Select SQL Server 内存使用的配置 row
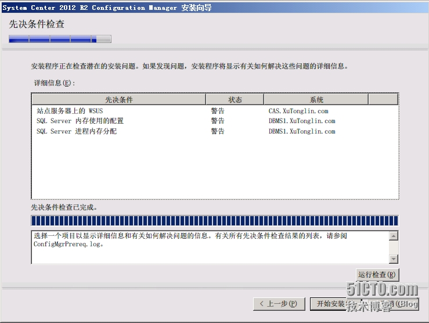 click(x=215, y=121)
